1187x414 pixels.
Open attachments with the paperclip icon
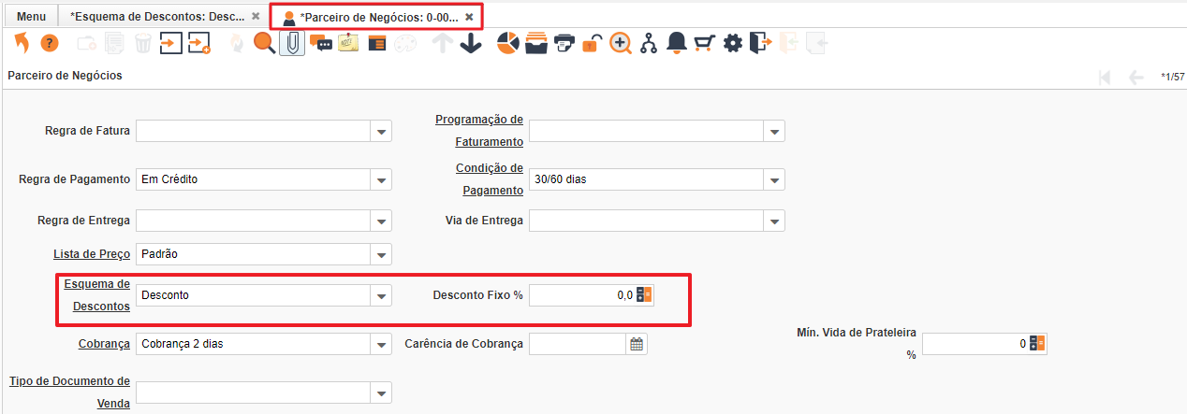click(x=292, y=43)
